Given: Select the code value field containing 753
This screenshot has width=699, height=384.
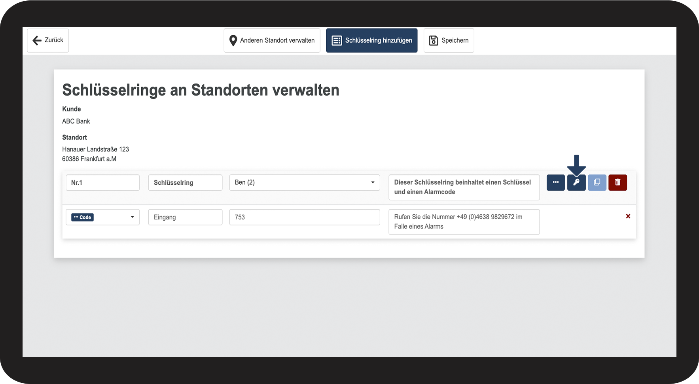Looking at the screenshot, I should pos(304,217).
